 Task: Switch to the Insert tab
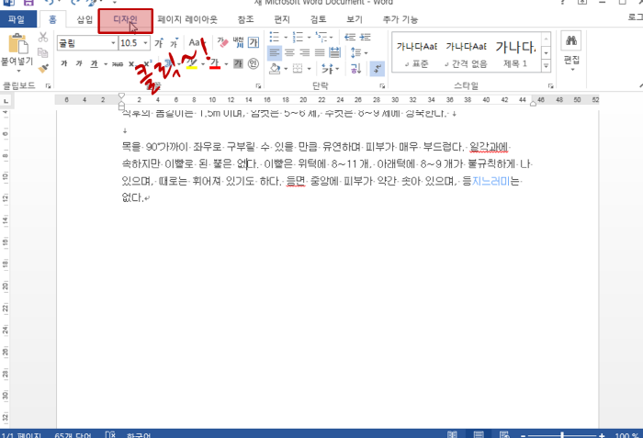[x=85, y=19]
